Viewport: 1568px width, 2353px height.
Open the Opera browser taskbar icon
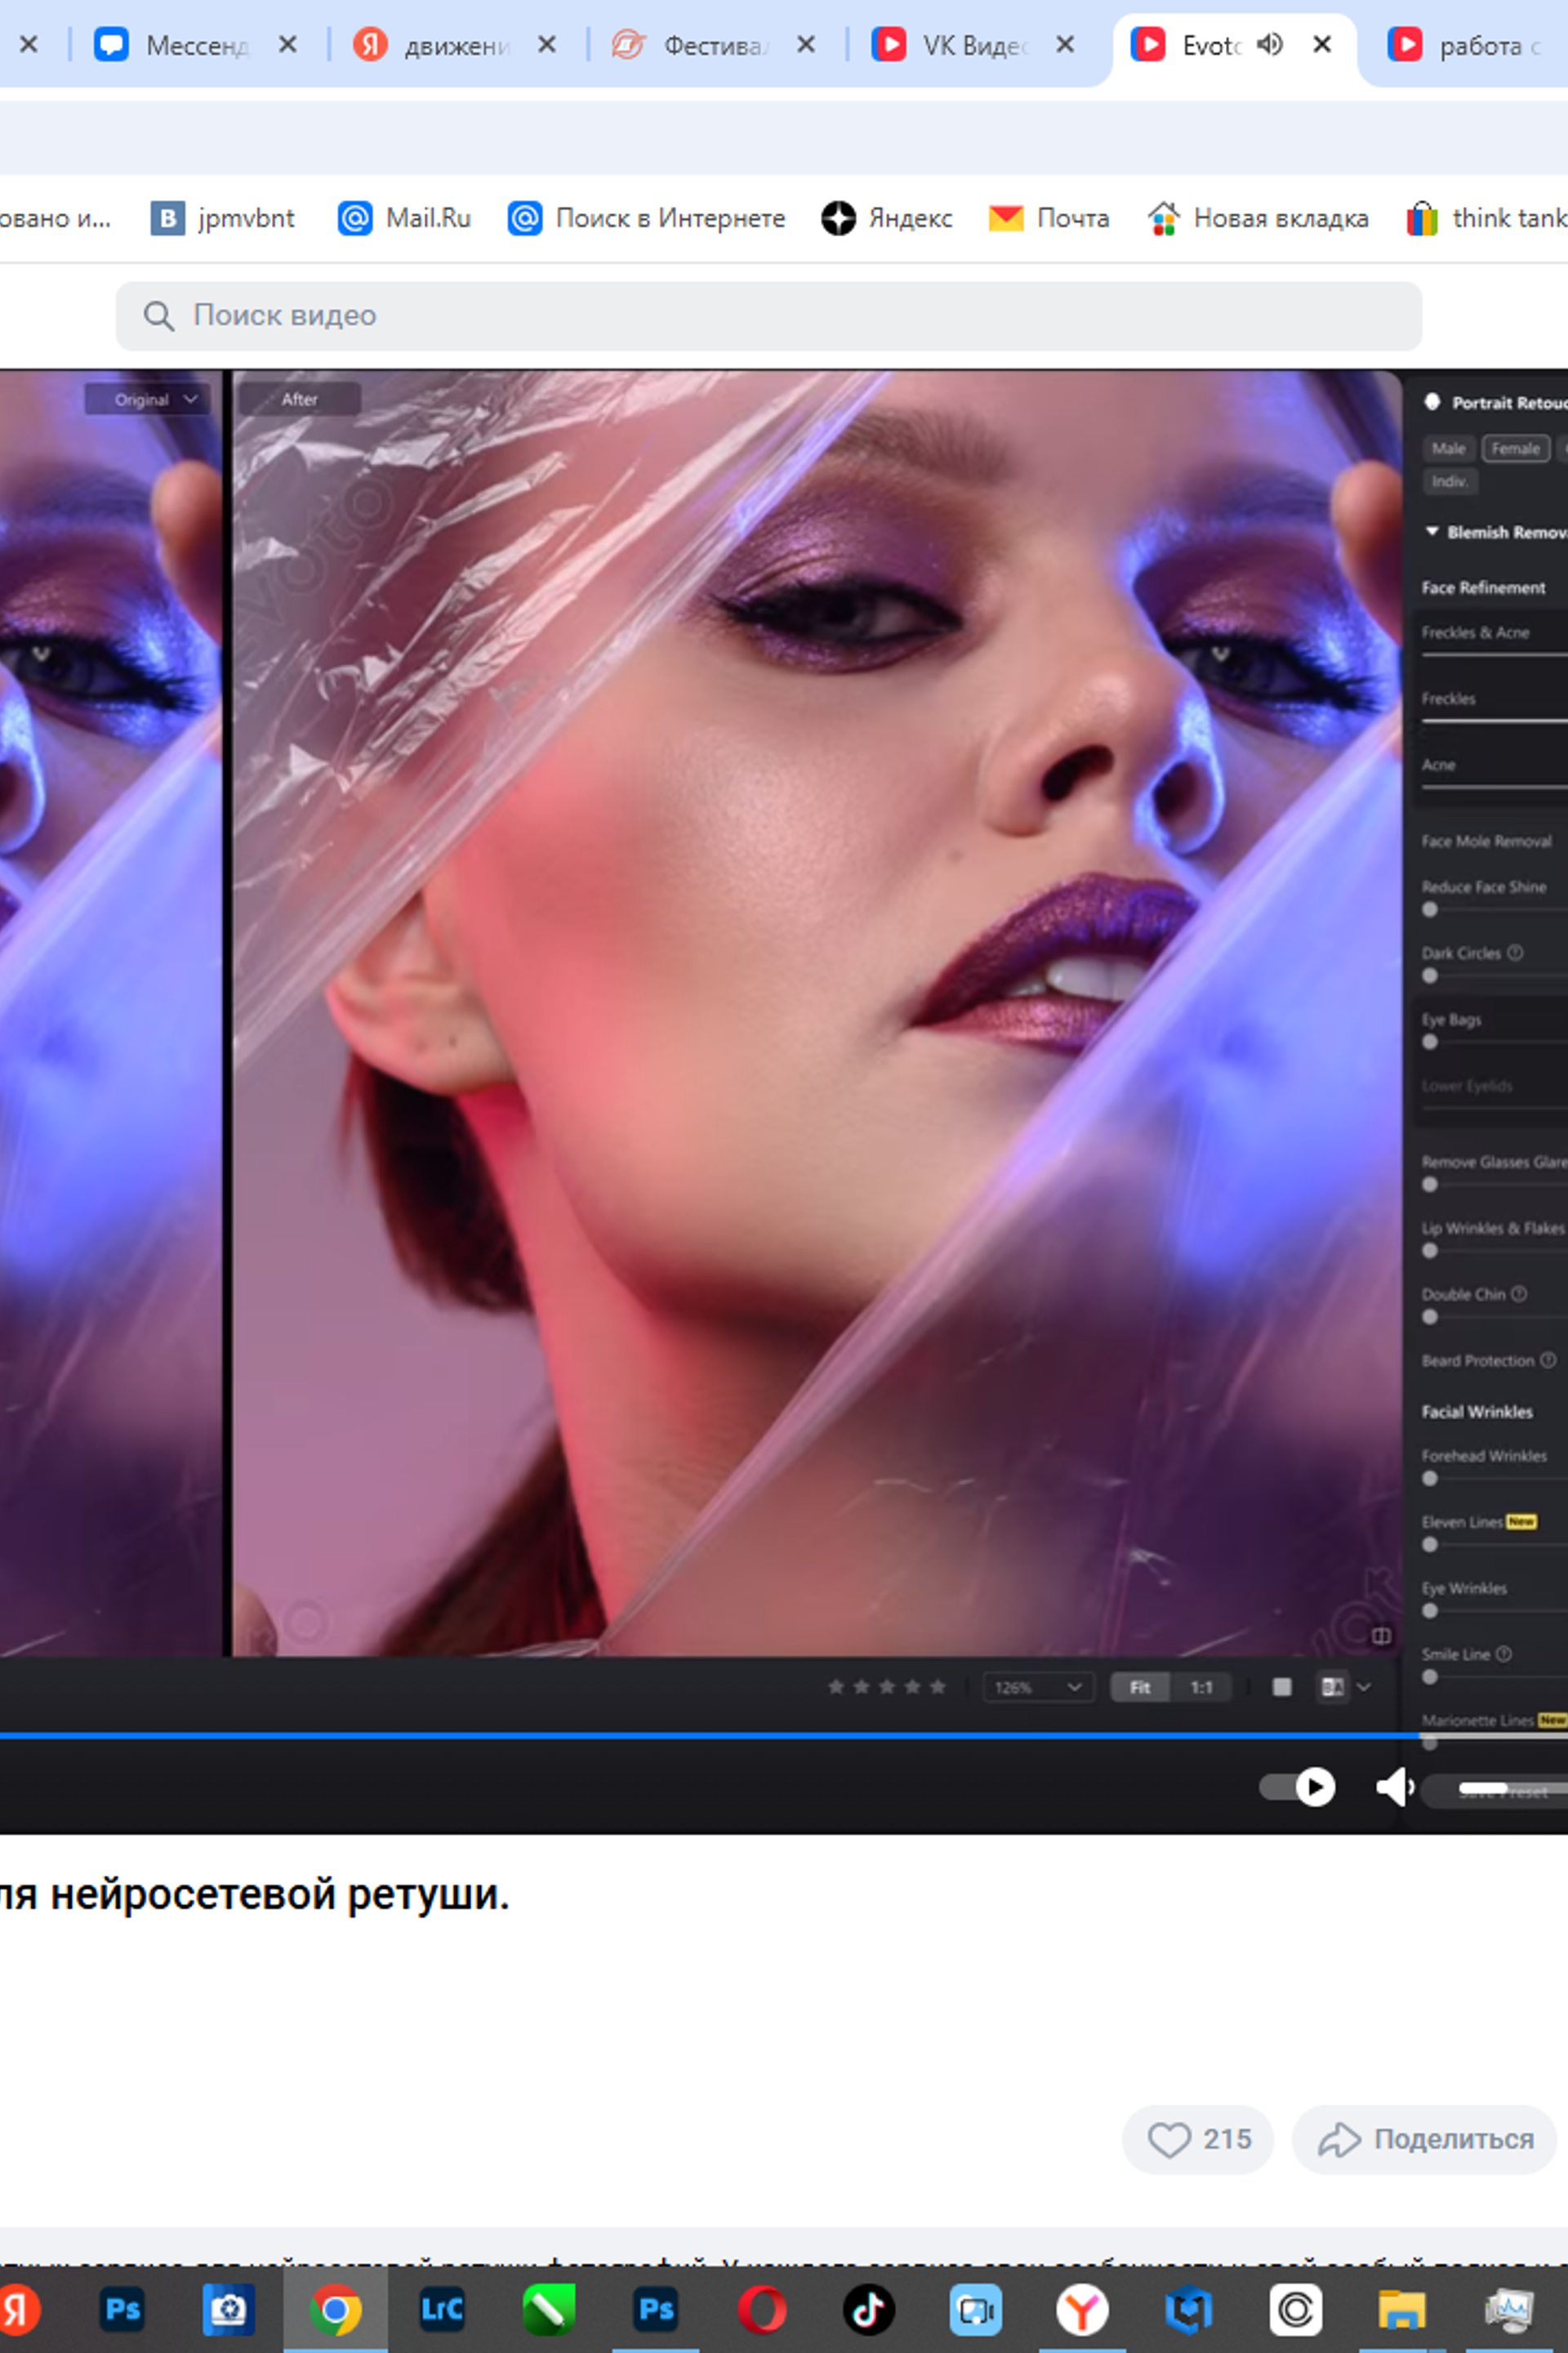(x=762, y=2310)
